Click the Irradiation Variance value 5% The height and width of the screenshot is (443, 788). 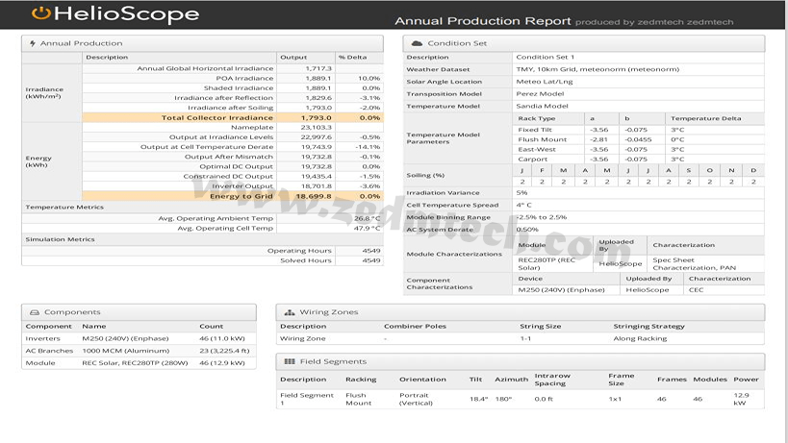click(x=521, y=192)
